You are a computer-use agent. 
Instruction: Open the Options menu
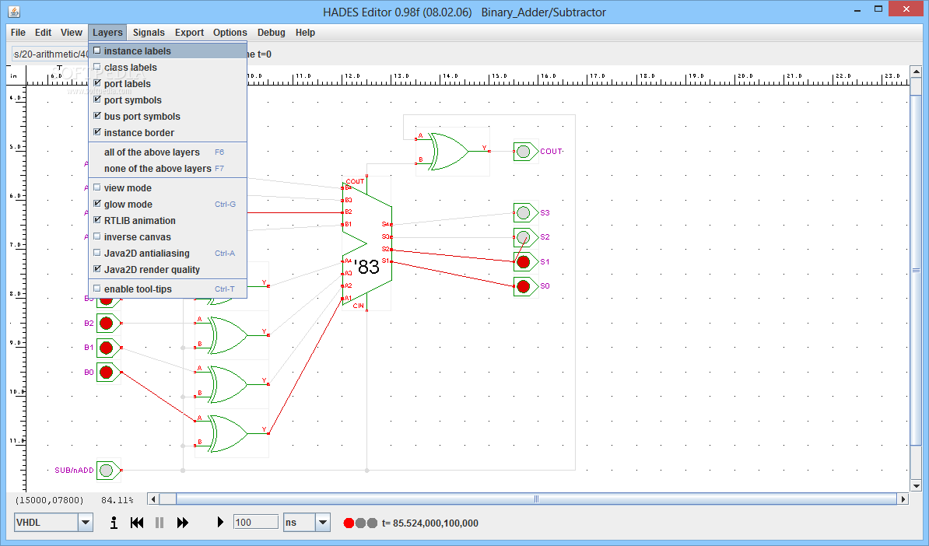point(230,33)
